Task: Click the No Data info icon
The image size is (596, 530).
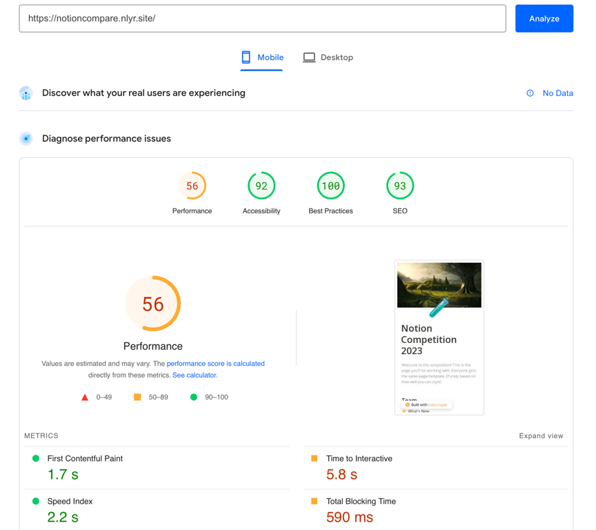Action: [x=530, y=93]
